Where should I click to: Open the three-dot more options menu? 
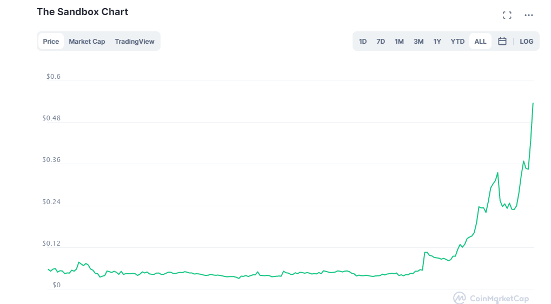tap(528, 15)
